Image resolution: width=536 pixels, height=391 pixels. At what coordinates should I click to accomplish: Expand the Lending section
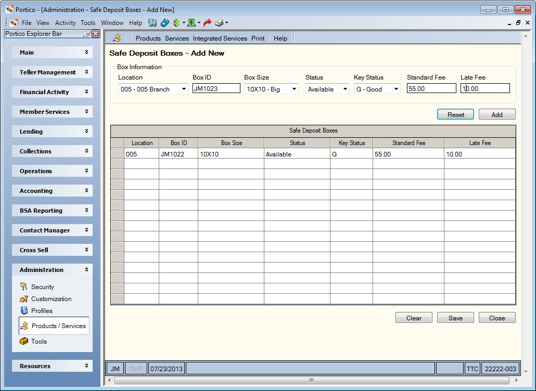pos(53,132)
